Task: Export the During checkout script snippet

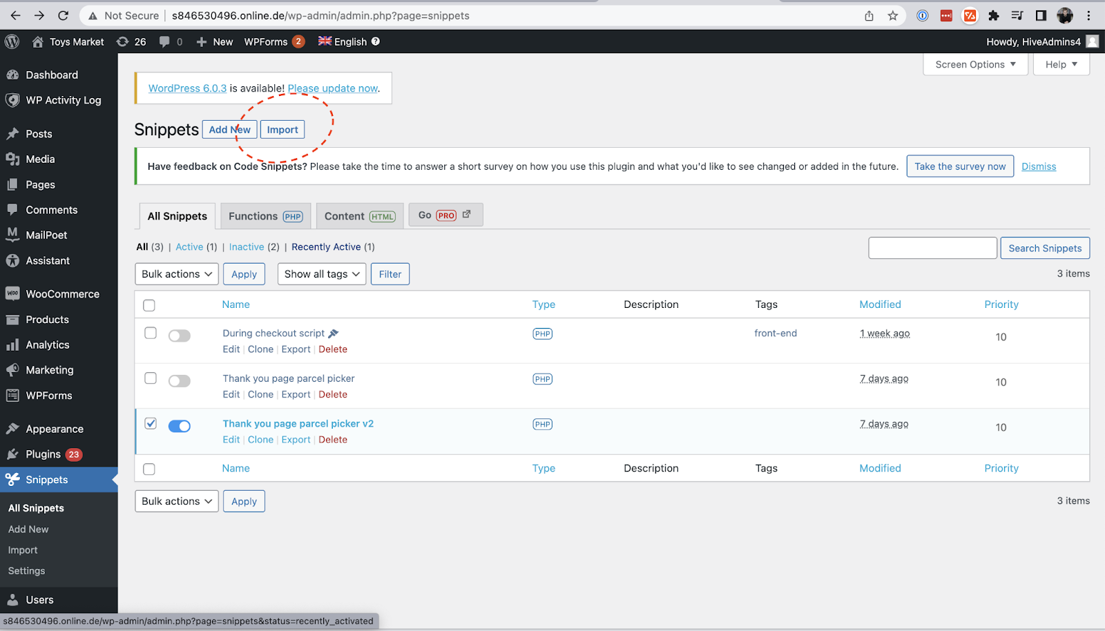Action: [x=296, y=349]
